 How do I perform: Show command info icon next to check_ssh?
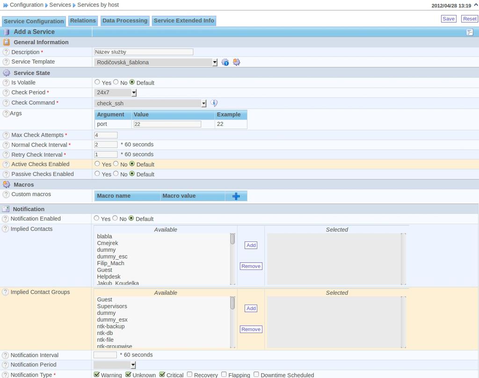coord(214,103)
